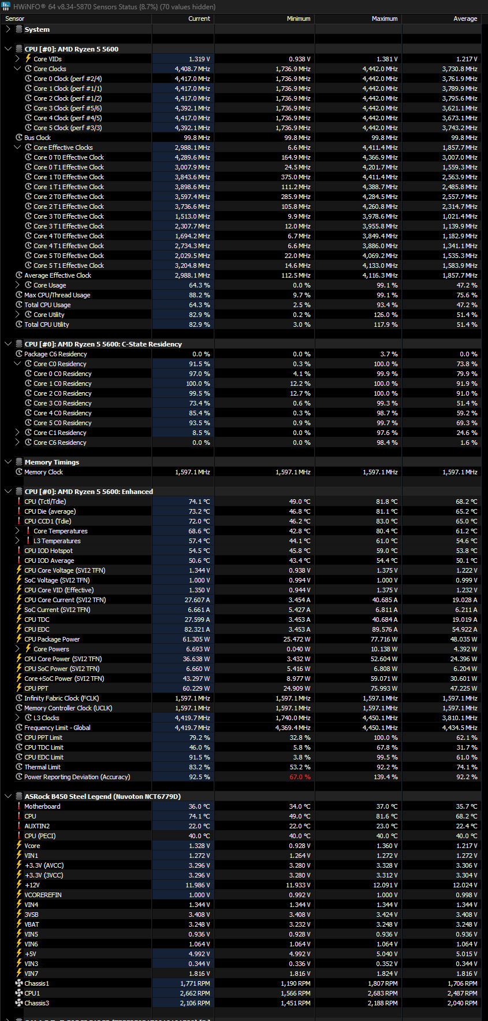The image size is (488, 1021).
Task: Click the fan icon of Chassis3
Action: coord(19,1002)
